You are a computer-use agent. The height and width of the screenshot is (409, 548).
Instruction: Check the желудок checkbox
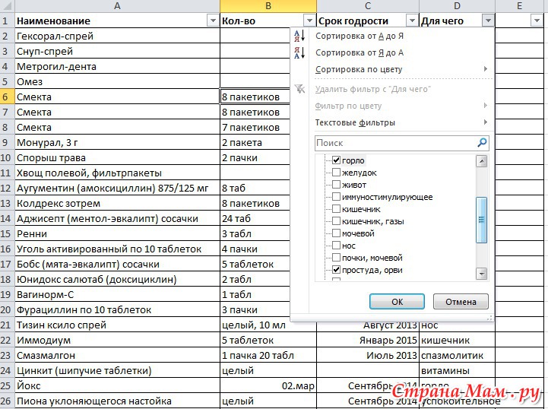pos(336,173)
